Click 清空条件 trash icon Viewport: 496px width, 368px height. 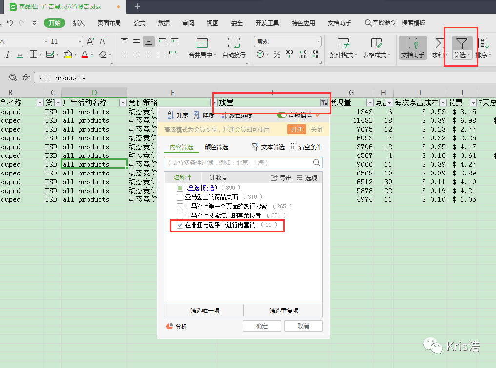293,147
